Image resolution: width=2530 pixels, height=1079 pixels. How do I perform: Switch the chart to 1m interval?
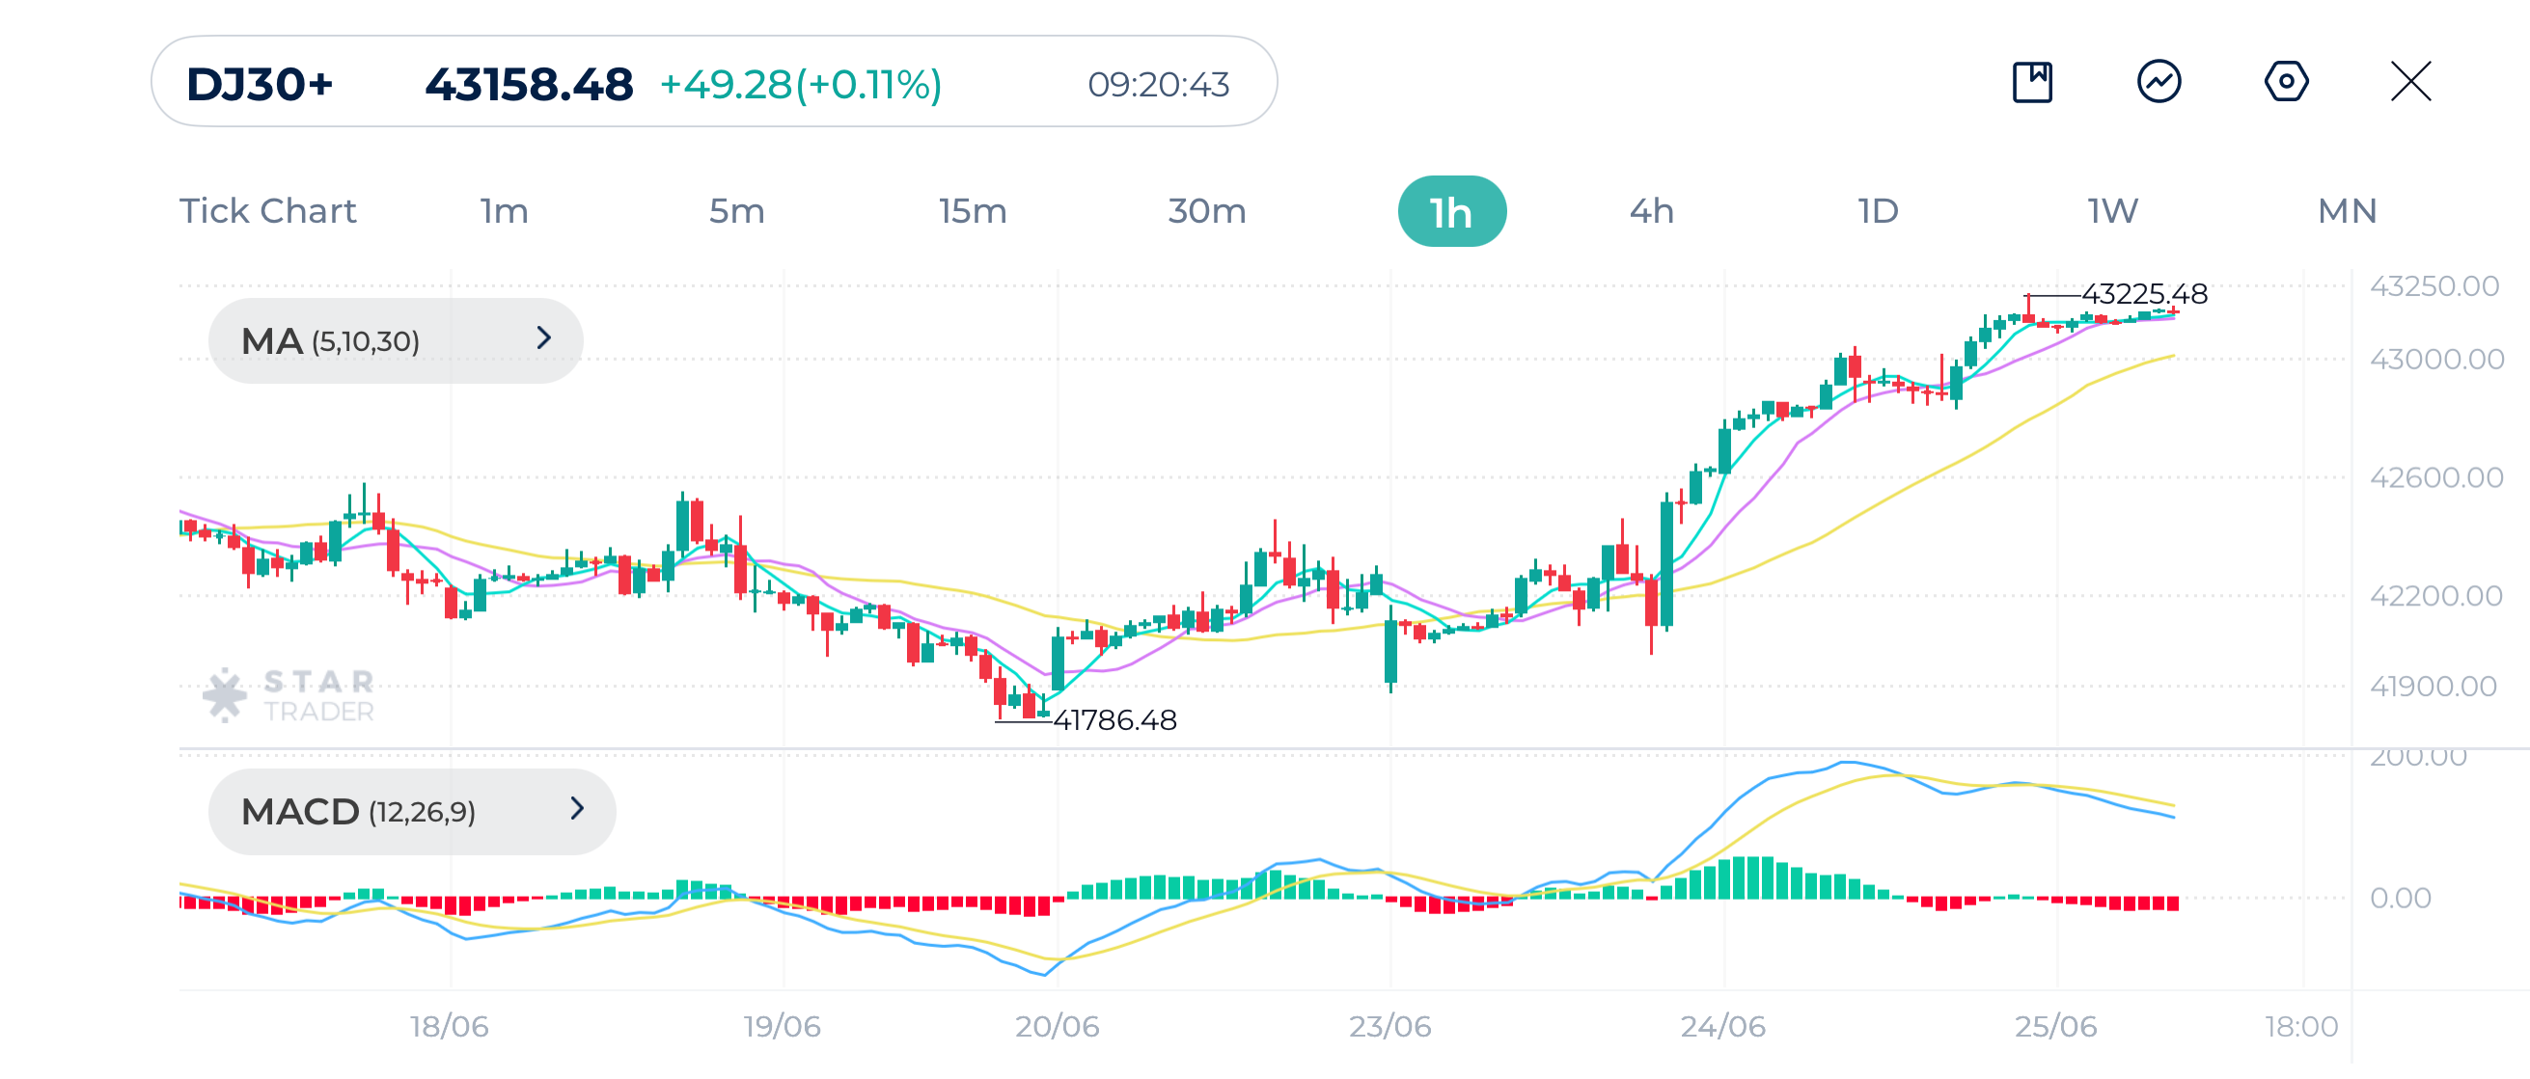(503, 209)
